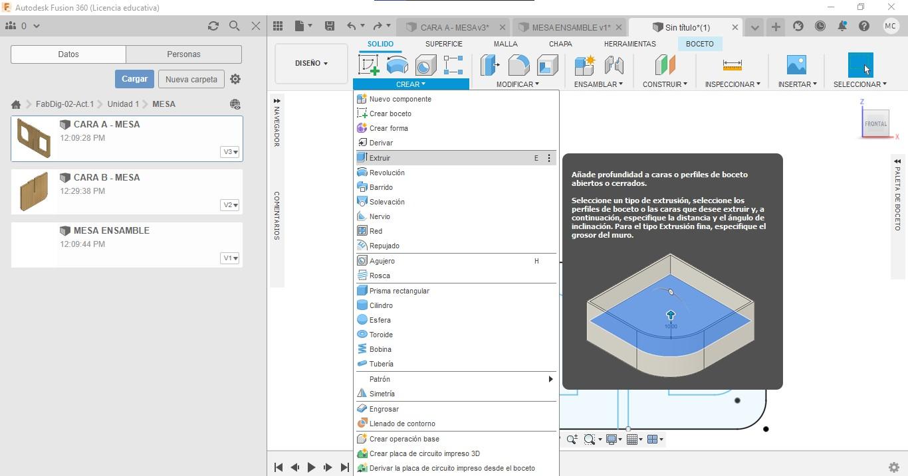Click Unidad 1 in breadcrumb
Image resolution: width=908 pixels, height=476 pixels.
click(x=123, y=104)
